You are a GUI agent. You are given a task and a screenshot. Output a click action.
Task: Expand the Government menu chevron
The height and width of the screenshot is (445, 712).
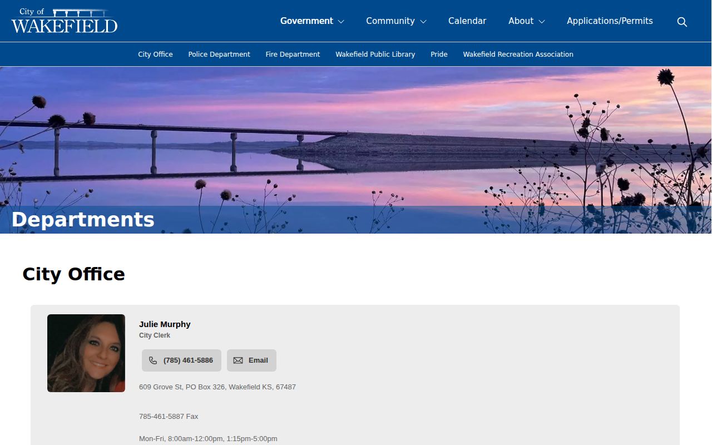click(x=341, y=22)
